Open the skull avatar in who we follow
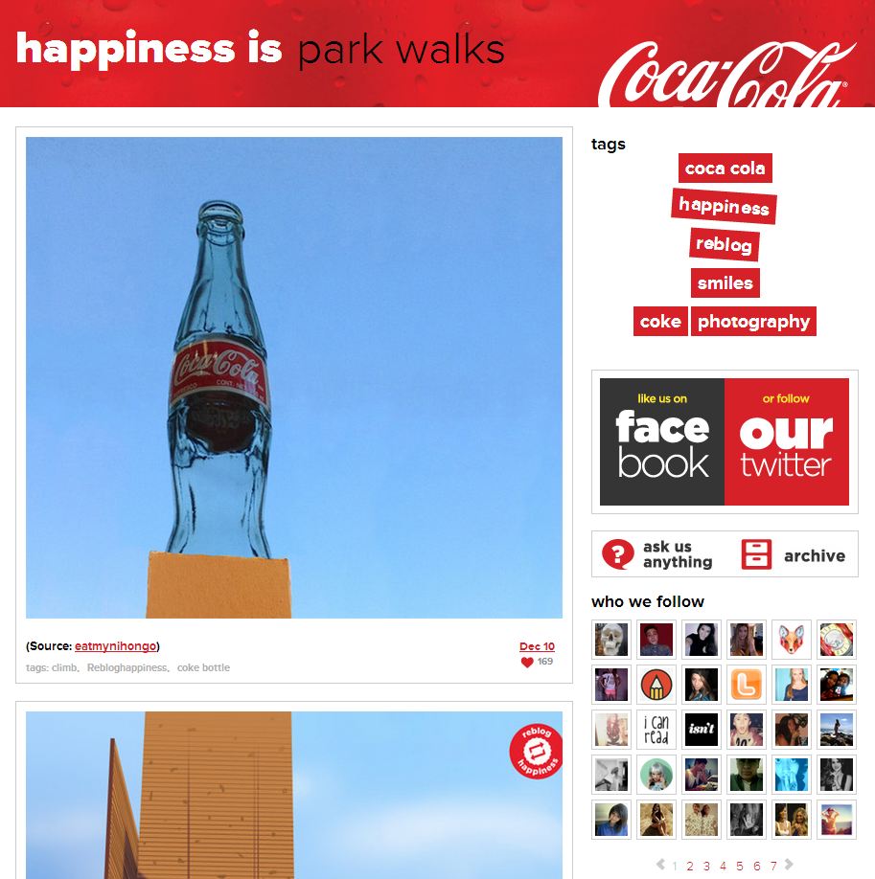Screen dimensions: 875x879 coord(611,639)
